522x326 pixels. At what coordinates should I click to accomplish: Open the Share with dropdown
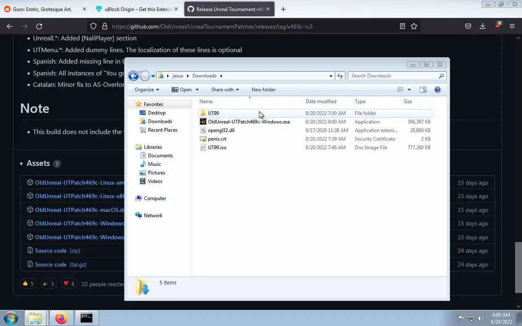(225, 90)
